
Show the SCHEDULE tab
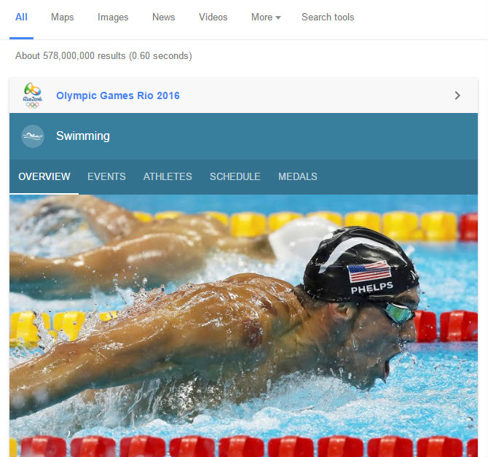point(235,176)
